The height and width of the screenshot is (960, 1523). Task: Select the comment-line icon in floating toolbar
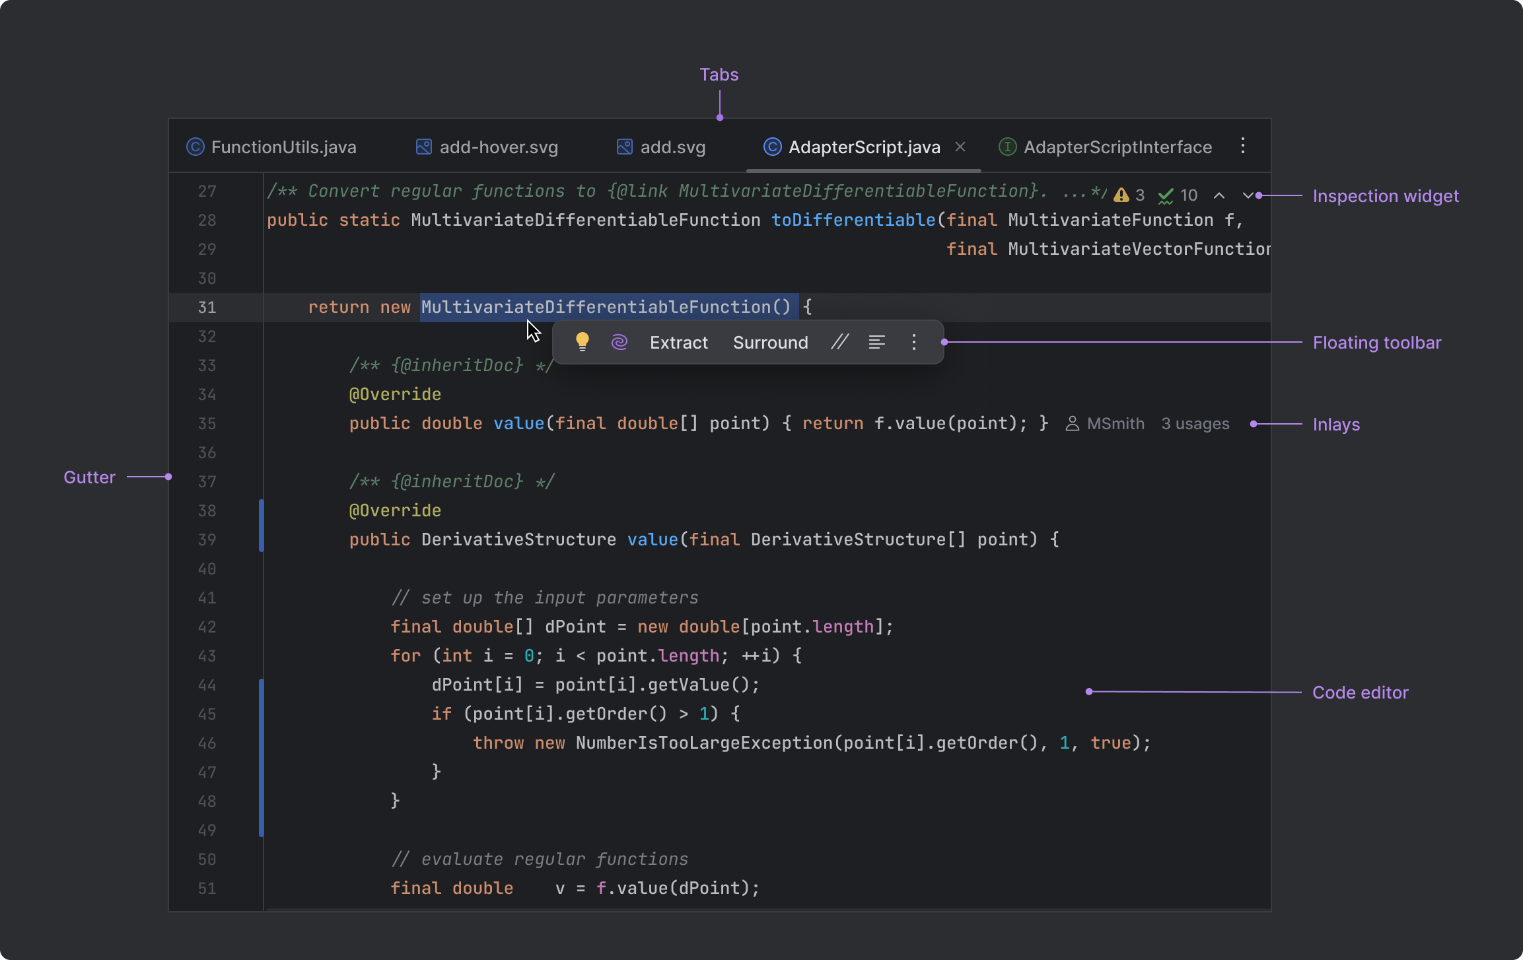coord(839,342)
